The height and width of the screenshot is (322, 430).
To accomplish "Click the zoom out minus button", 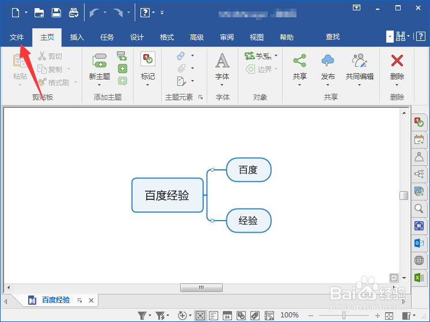I will coord(310,316).
